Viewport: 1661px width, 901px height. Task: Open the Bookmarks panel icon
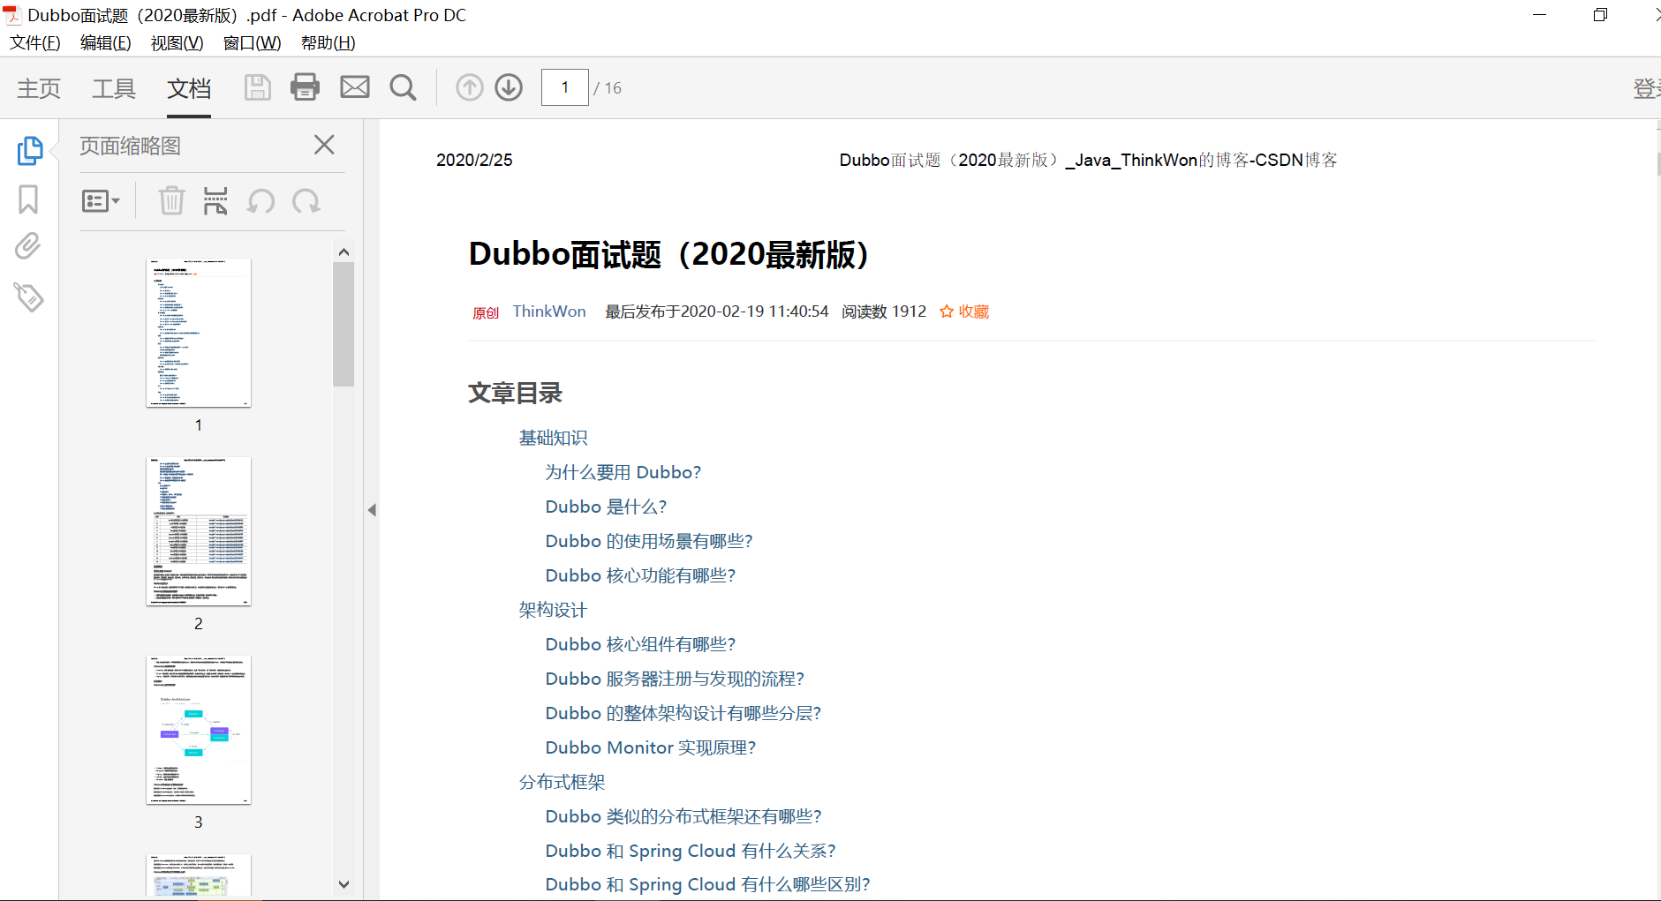(x=28, y=199)
